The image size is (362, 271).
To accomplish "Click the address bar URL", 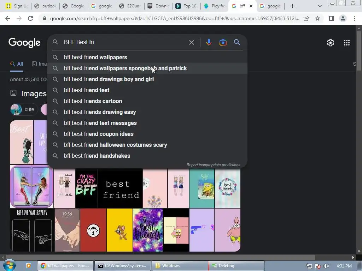I will [175, 18].
